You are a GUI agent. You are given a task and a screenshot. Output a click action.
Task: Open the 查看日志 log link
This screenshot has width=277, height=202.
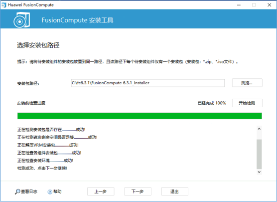pyautogui.click(x=29, y=192)
